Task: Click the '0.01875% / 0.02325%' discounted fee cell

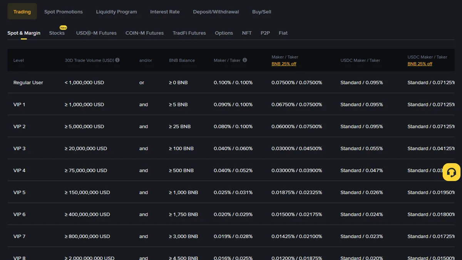Action: [297, 192]
